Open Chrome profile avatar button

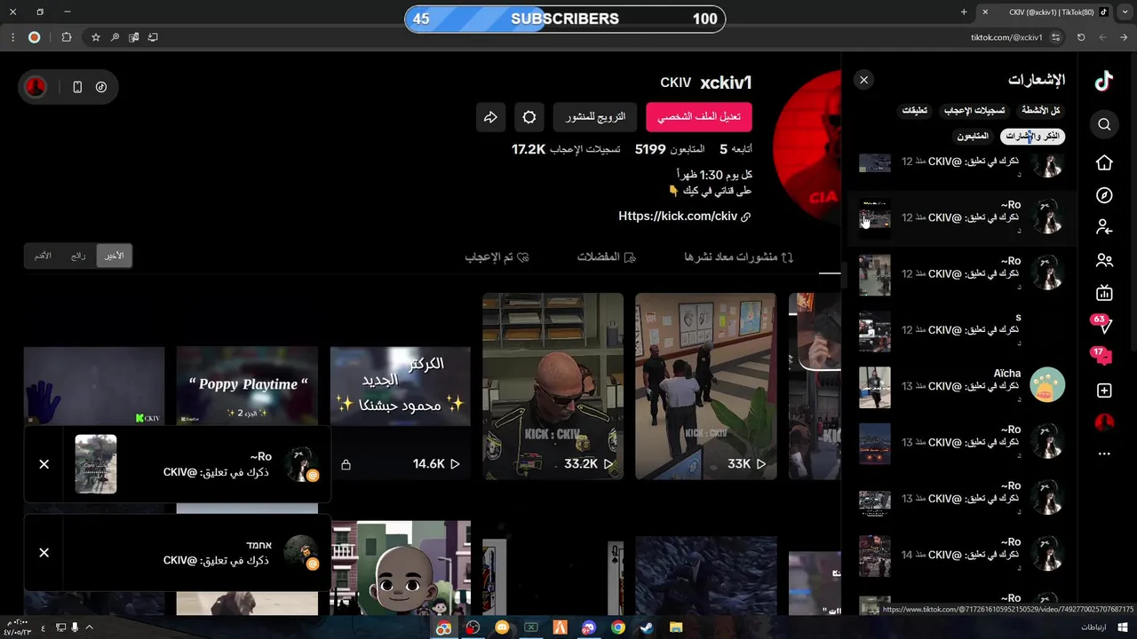(x=34, y=37)
